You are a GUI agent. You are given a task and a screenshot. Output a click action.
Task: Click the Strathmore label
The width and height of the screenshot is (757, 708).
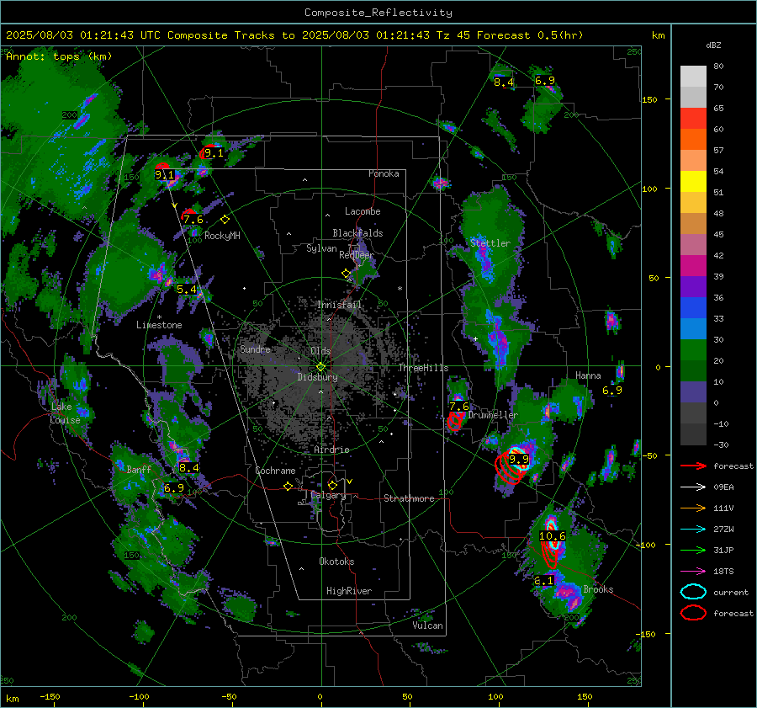pyautogui.click(x=409, y=498)
